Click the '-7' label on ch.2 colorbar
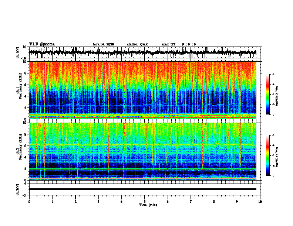The height and width of the screenshot is (226, 293). tap(273, 176)
